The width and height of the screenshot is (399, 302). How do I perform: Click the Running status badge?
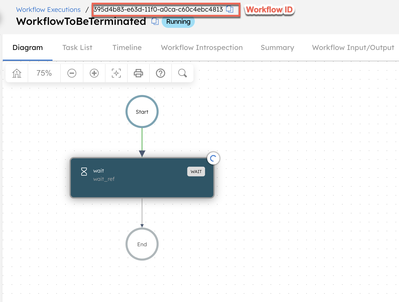point(178,22)
